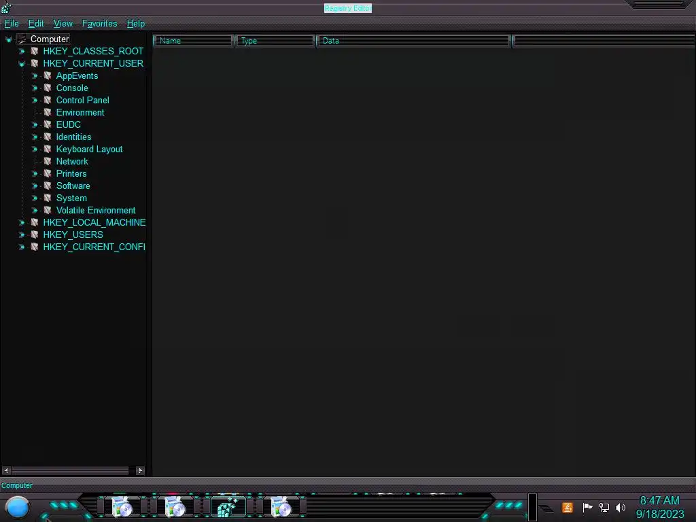
Task: Click the orange Java update tray icon
Action: pyautogui.click(x=568, y=507)
